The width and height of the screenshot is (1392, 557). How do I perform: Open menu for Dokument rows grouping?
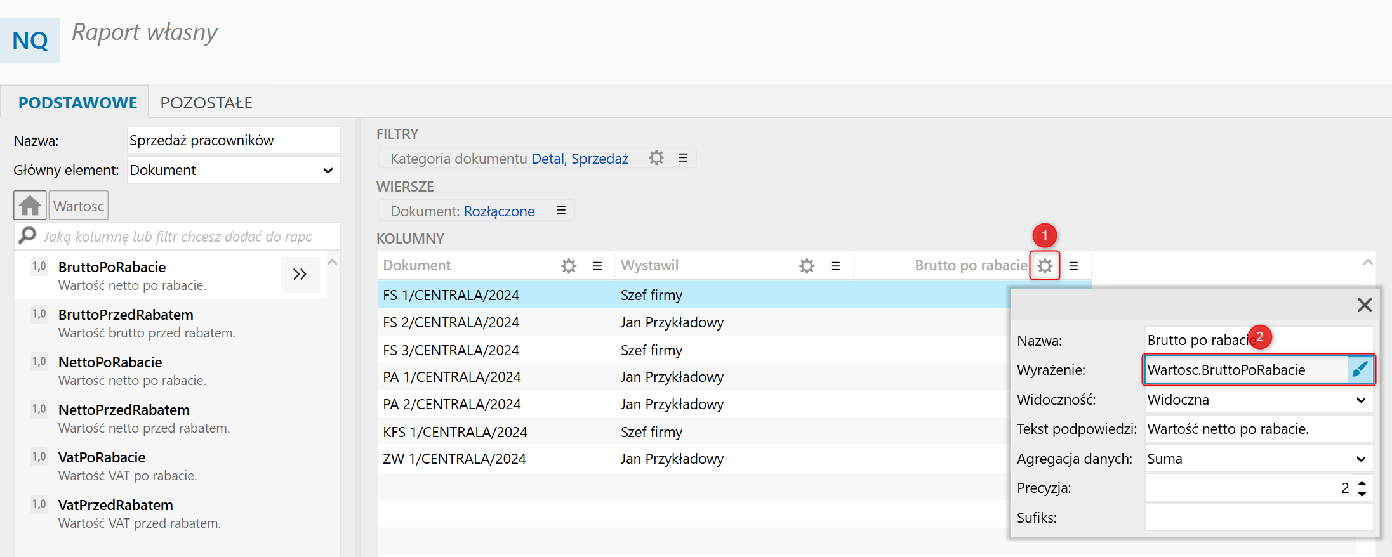[561, 211]
